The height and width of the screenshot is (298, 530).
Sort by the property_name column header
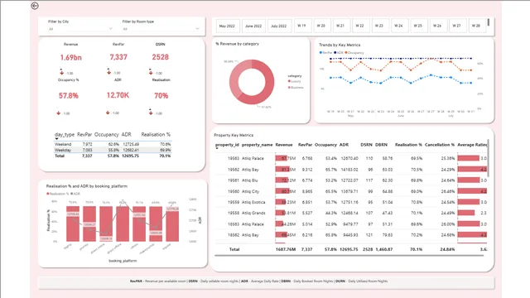258,145
